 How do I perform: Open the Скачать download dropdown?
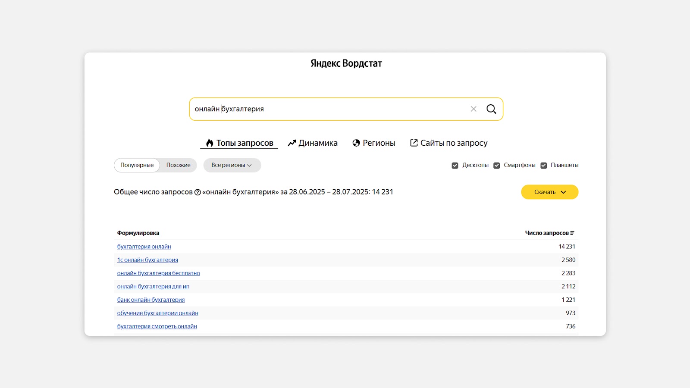pyautogui.click(x=550, y=192)
